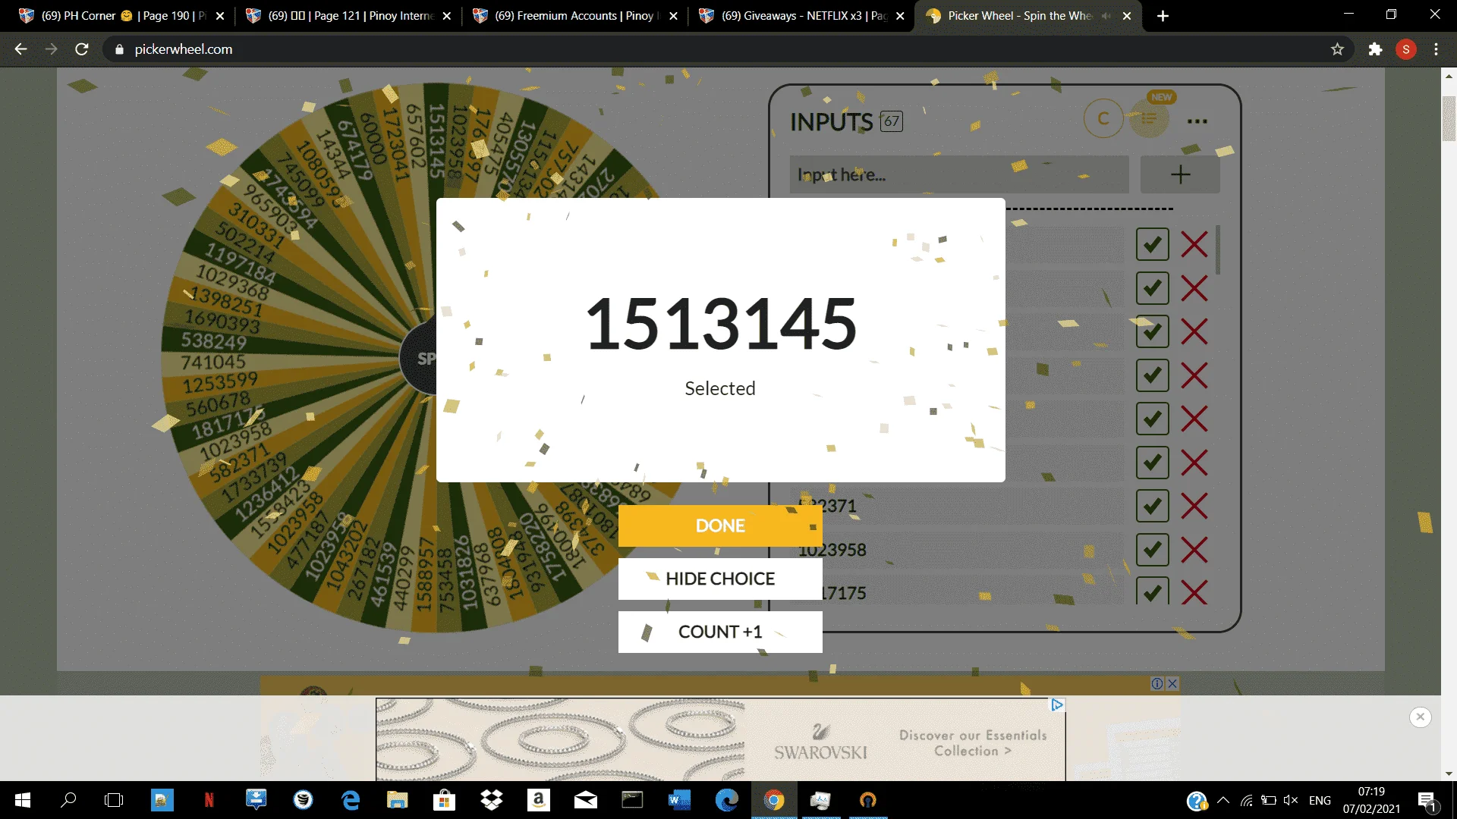The image size is (1457, 819).
Task: Click the 67 input count badge
Action: pyautogui.click(x=891, y=121)
